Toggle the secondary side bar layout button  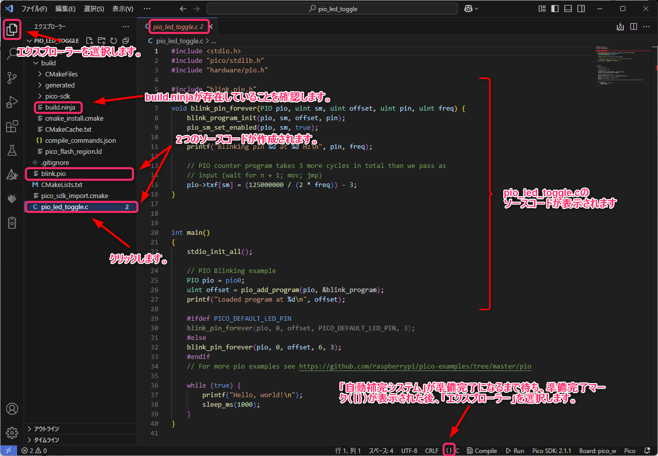coord(581,9)
